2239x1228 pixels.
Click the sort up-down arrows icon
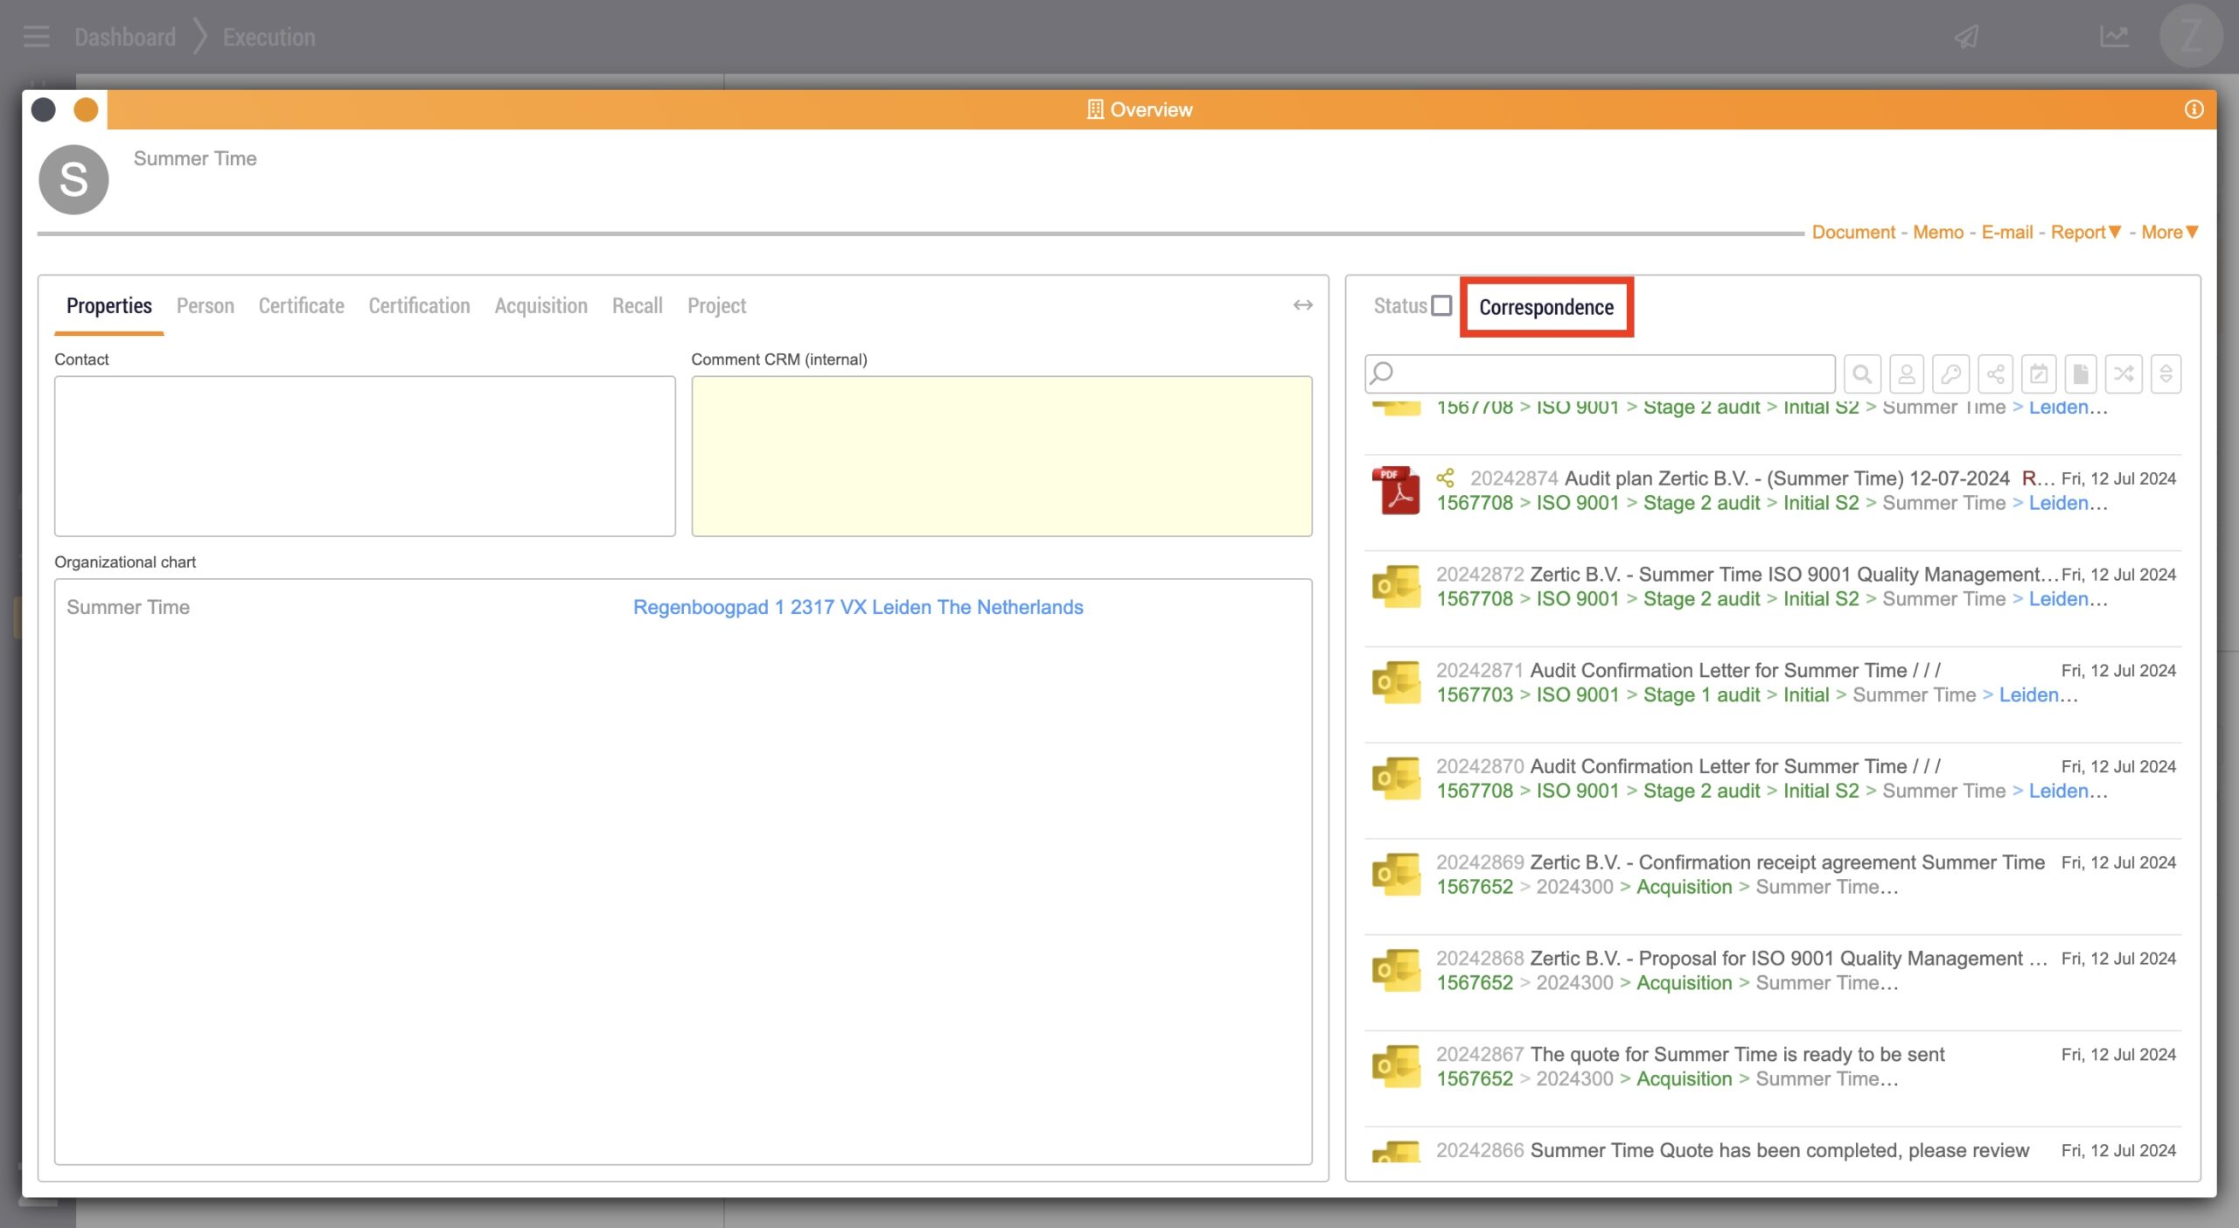point(2166,374)
